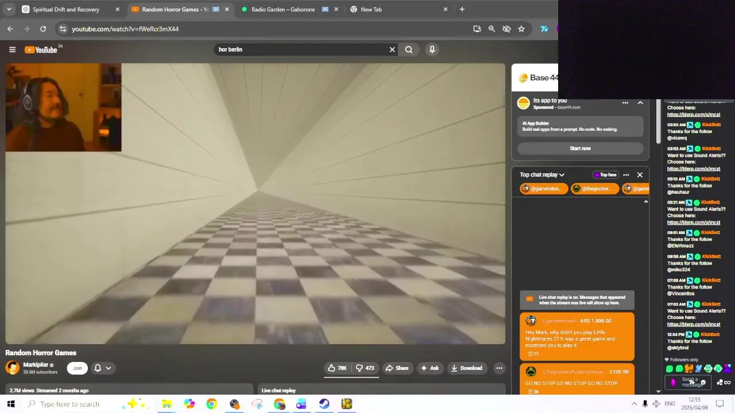Open chat replay three-dot options
This screenshot has width=735, height=413.
tap(626, 175)
